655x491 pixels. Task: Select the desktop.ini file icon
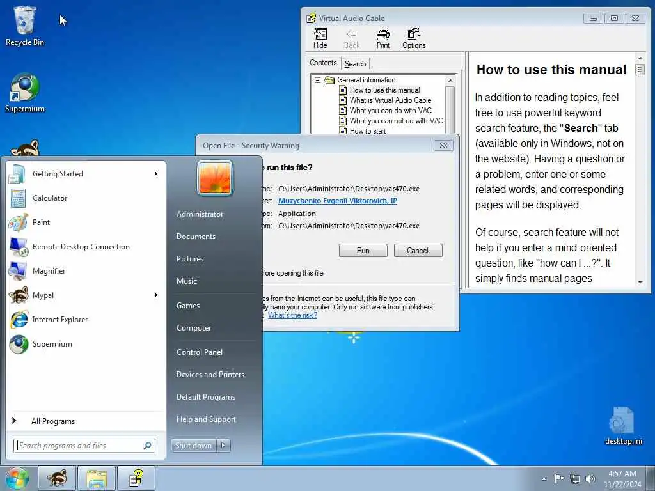coord(624,426)
